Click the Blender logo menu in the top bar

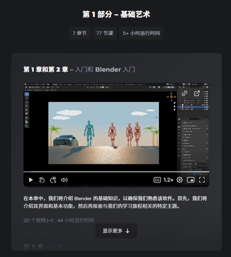pyautogui.click(x=25, y=84)
